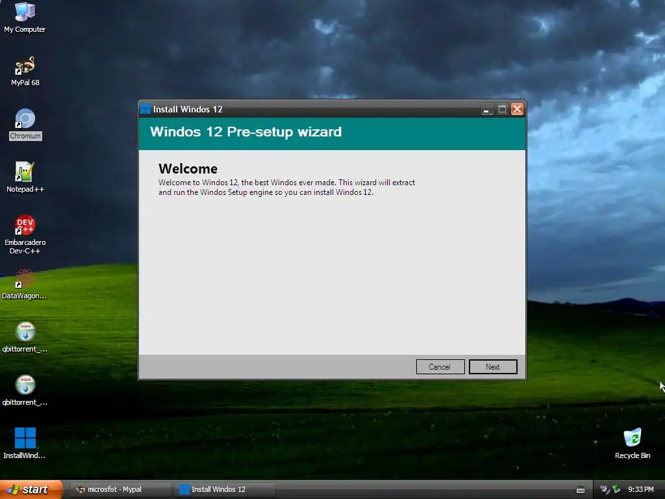This screenshot has height=499, width=665.
Task: Select the Notepad++ desktop shortcut
Action: click(x=25, y=177)
